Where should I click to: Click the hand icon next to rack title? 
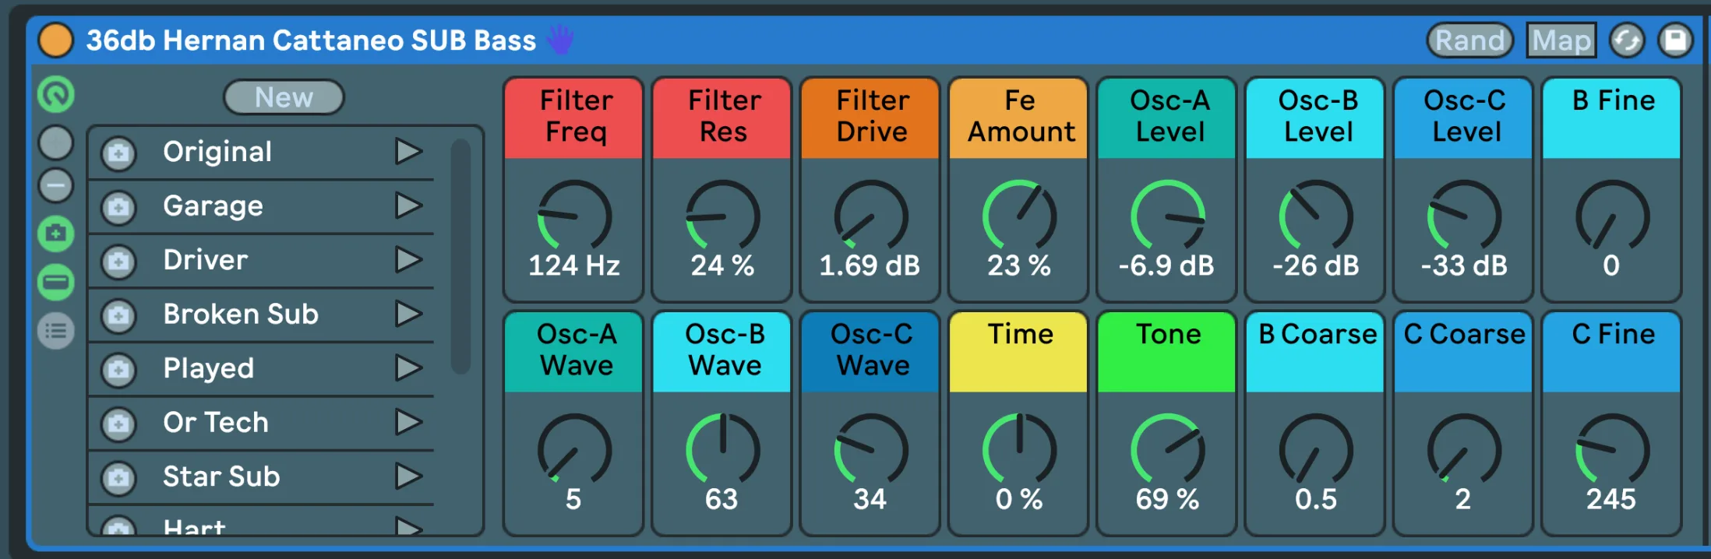point(560,39)
